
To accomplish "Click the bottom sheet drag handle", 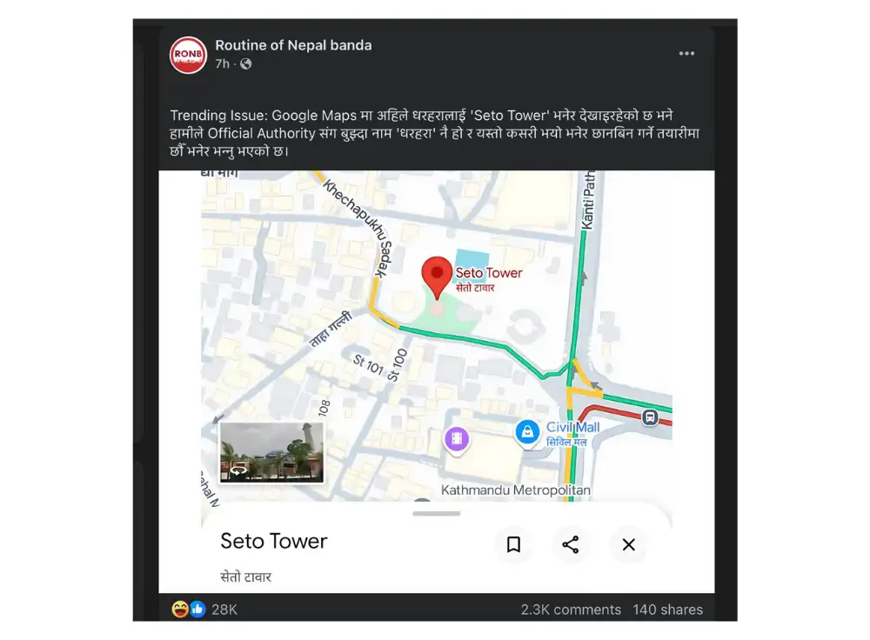I will (x=437, y=514).
